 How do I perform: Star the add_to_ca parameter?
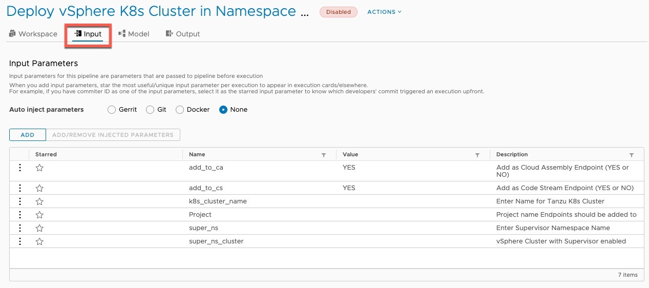(x=39, y=168)
